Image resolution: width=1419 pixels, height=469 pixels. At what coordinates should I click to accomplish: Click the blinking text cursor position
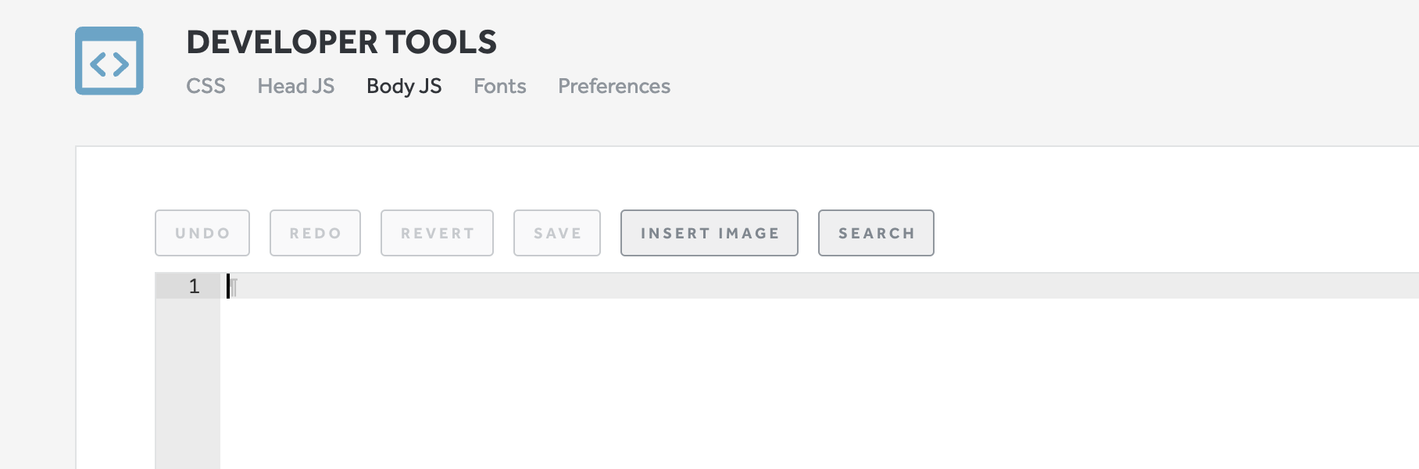tap(229, 287)
